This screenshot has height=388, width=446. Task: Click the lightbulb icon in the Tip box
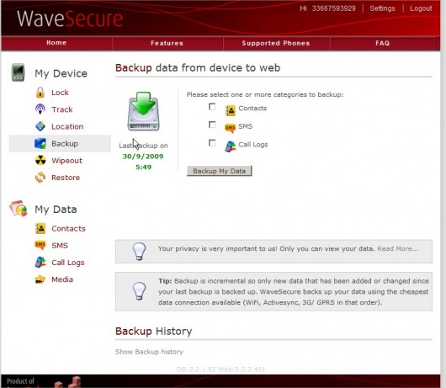pos(140,291)
